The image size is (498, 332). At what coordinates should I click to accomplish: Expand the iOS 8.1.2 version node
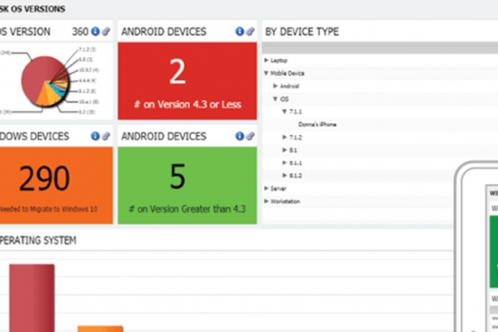click(284, 175)
